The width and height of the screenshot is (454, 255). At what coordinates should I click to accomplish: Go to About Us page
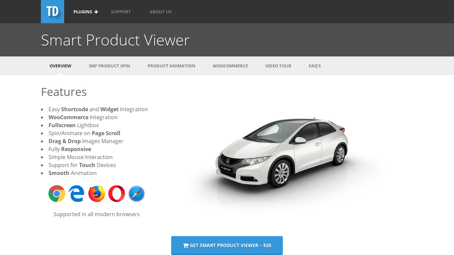pos(161,12)
